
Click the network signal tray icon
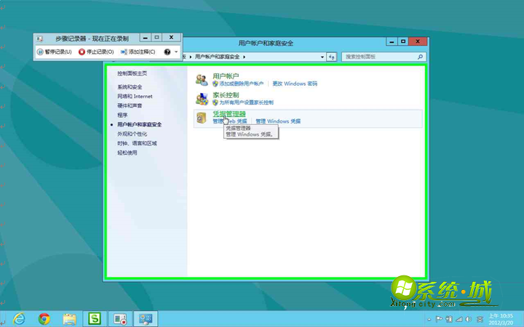[459, 319]
